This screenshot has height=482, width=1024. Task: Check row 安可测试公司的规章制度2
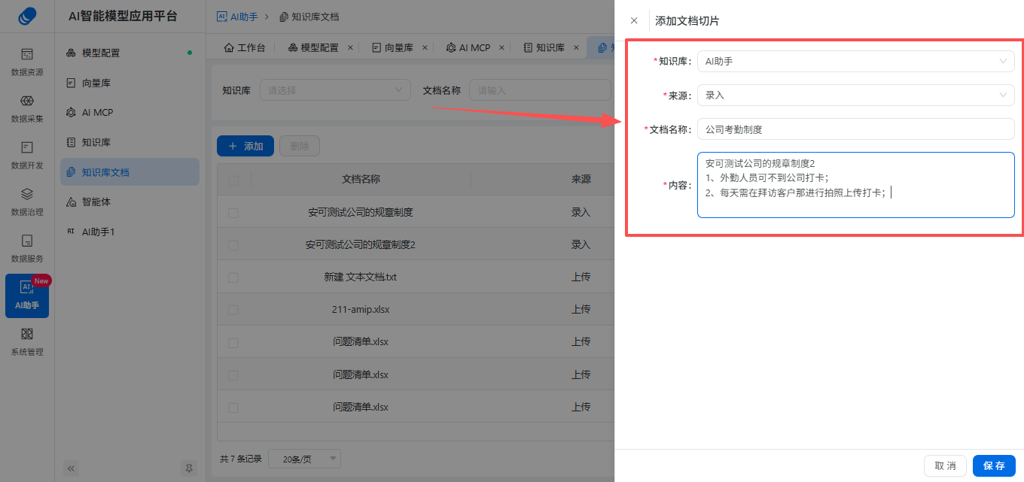pyautogui.click(x=233, y=245)
